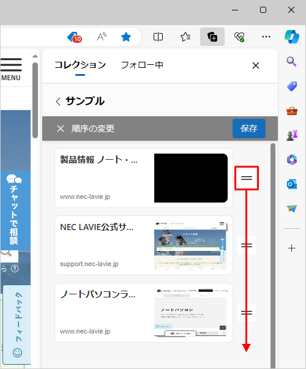Open the split screen icon

pyautogui.click(x=158, y=37)
